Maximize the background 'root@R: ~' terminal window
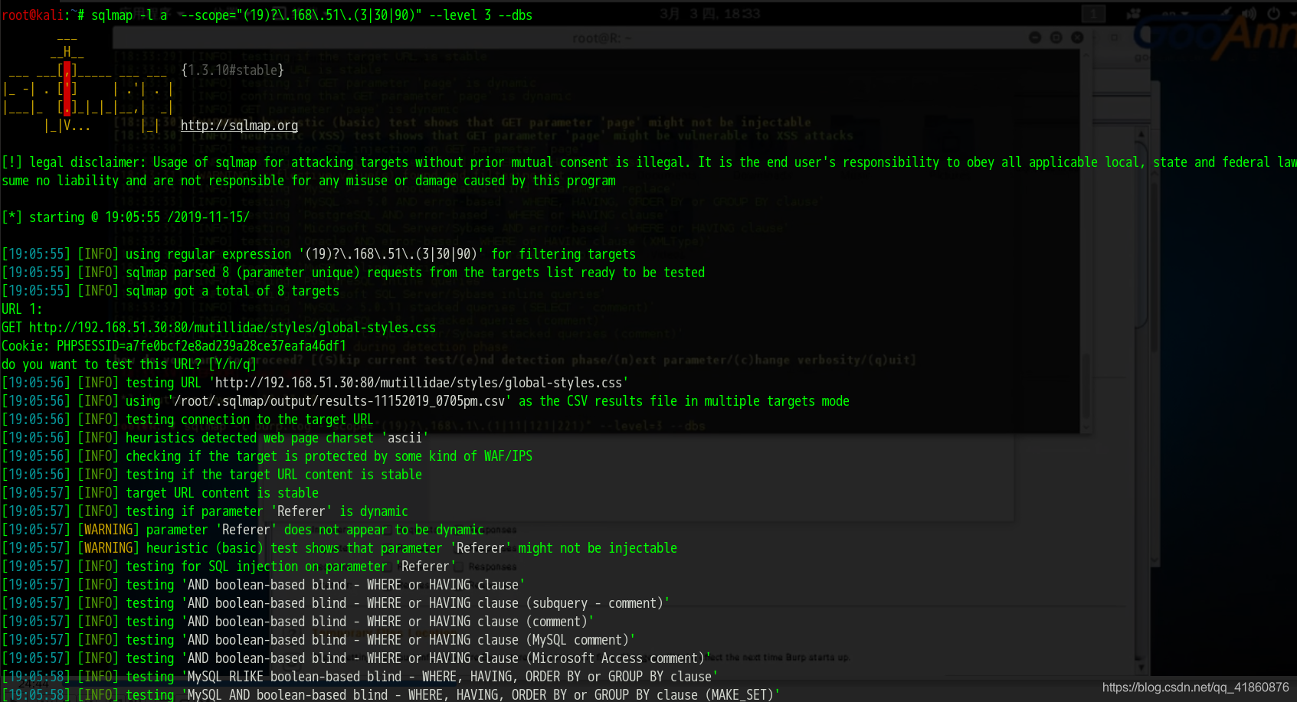This screenshot has width=1297, height=702. pyautogui.click(x=1056, y=38)
